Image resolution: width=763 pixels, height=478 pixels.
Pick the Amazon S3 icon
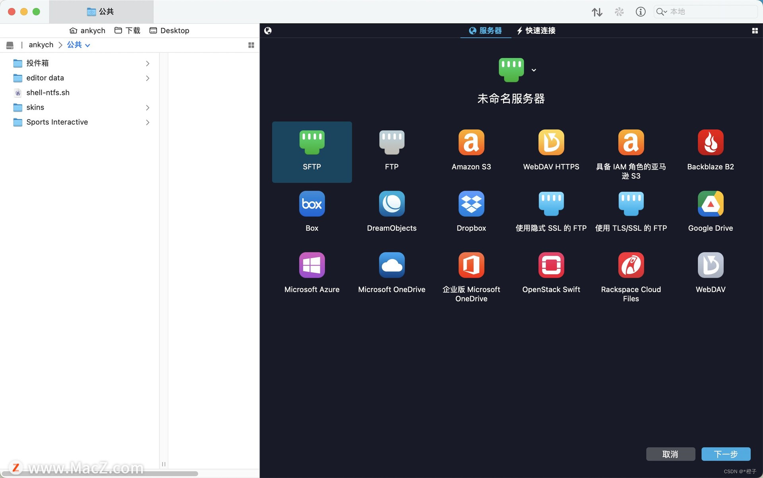point(471,143)
